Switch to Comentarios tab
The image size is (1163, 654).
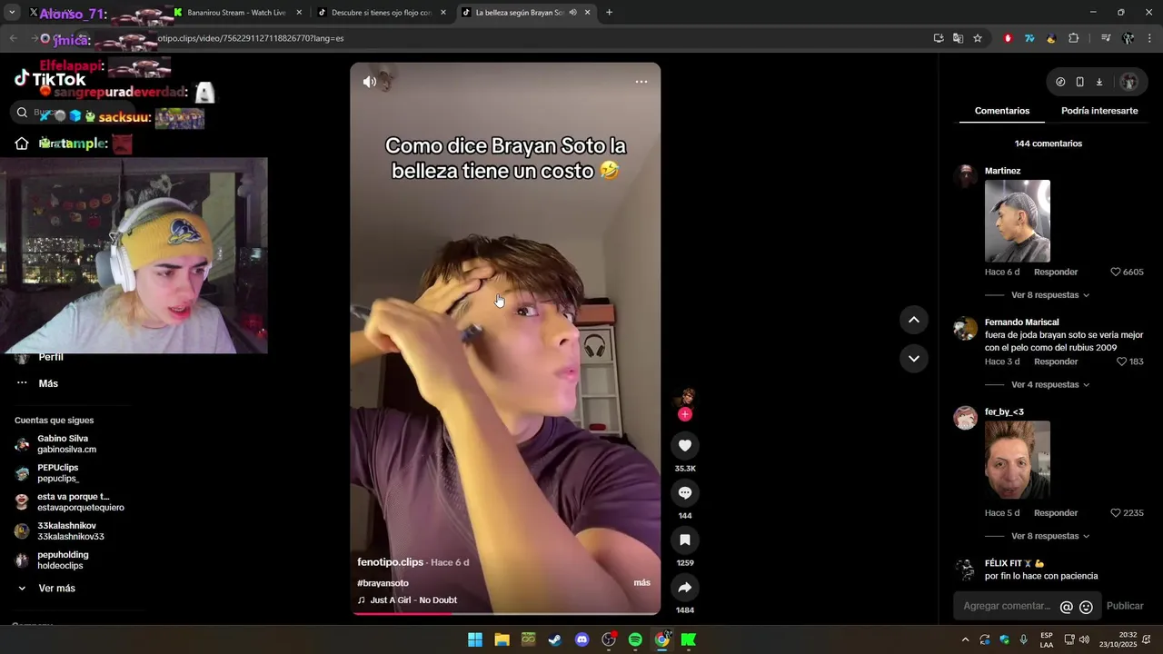(1002, 111)
